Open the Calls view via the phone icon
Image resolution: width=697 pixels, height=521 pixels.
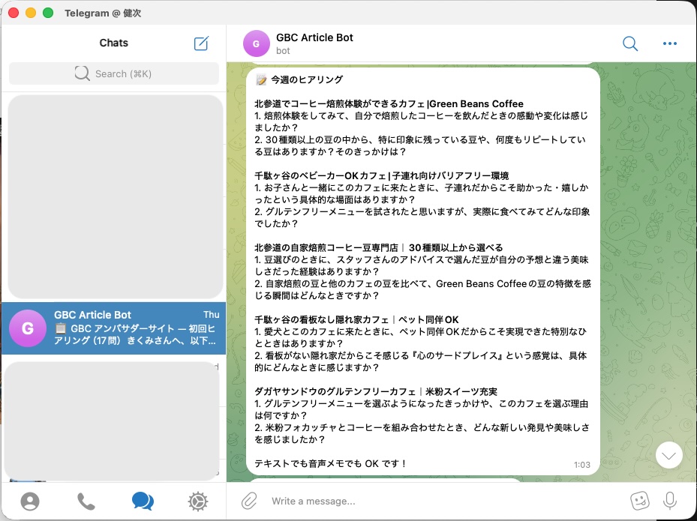86,501
